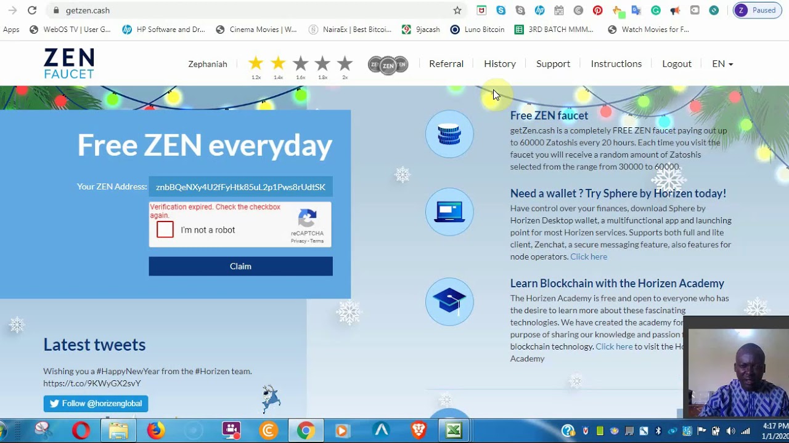This screenshot has height=443, width=789.
Task: Click the ZEN address input field
Action: point(240,187)
